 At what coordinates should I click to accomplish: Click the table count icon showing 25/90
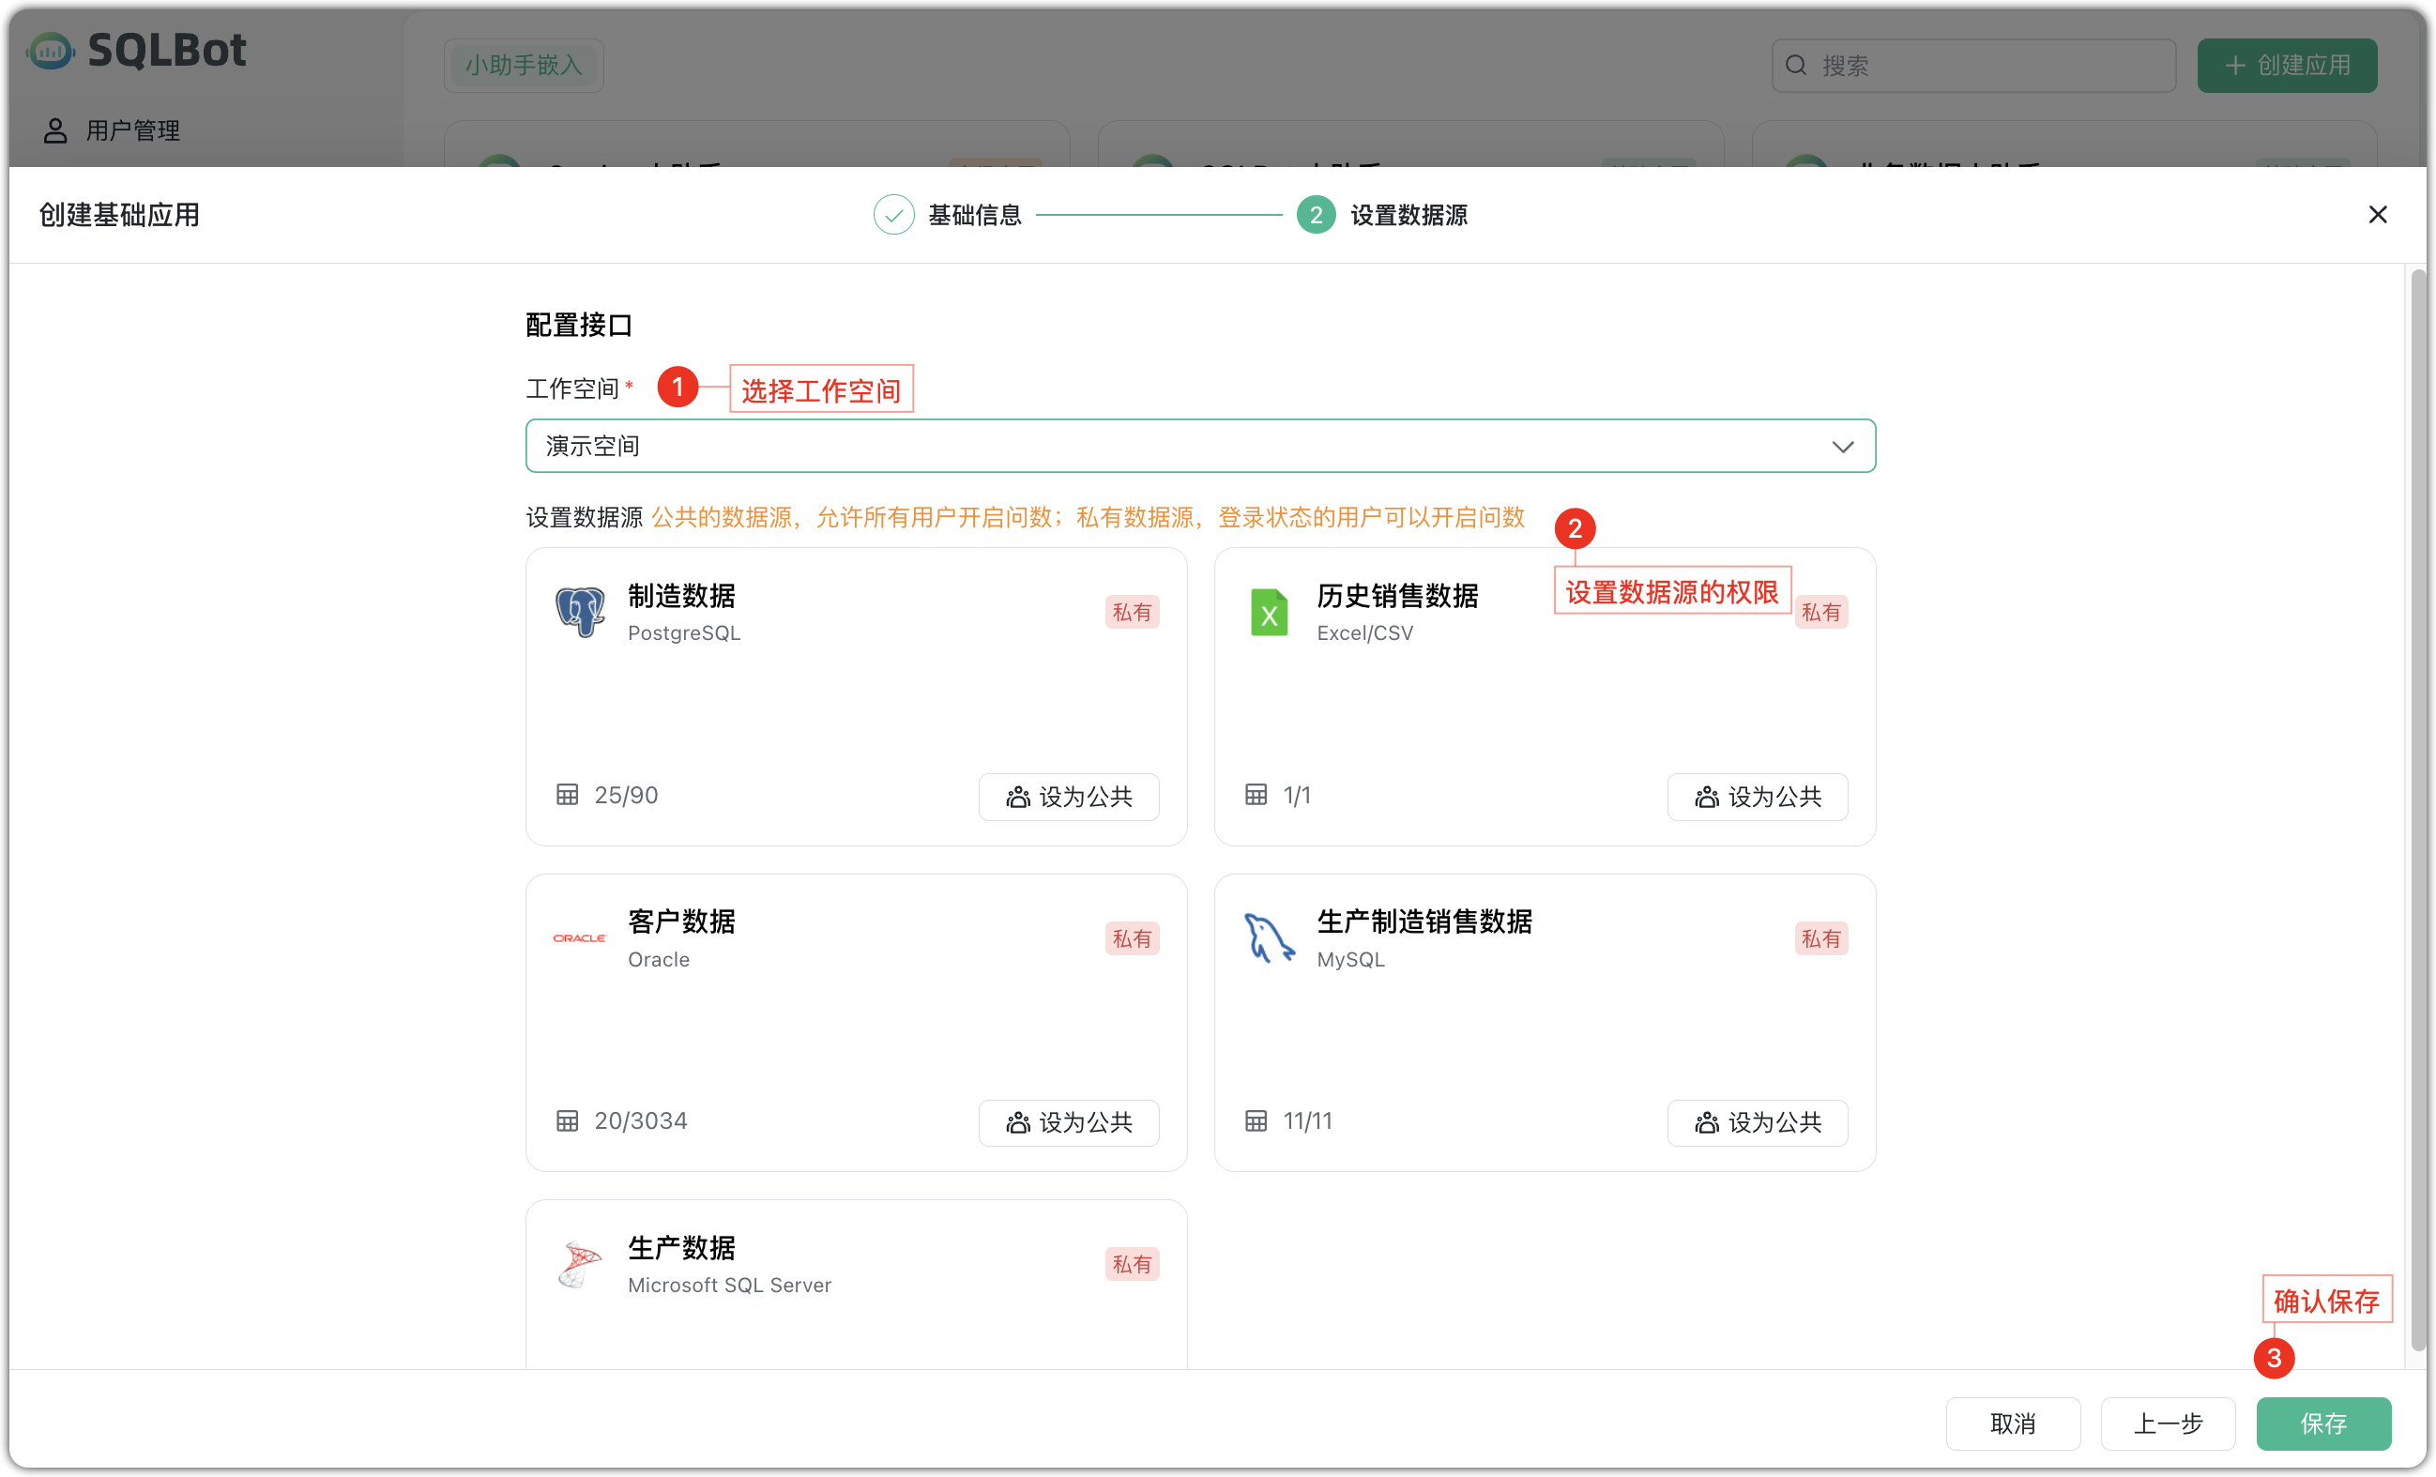[x=568, y=794]
